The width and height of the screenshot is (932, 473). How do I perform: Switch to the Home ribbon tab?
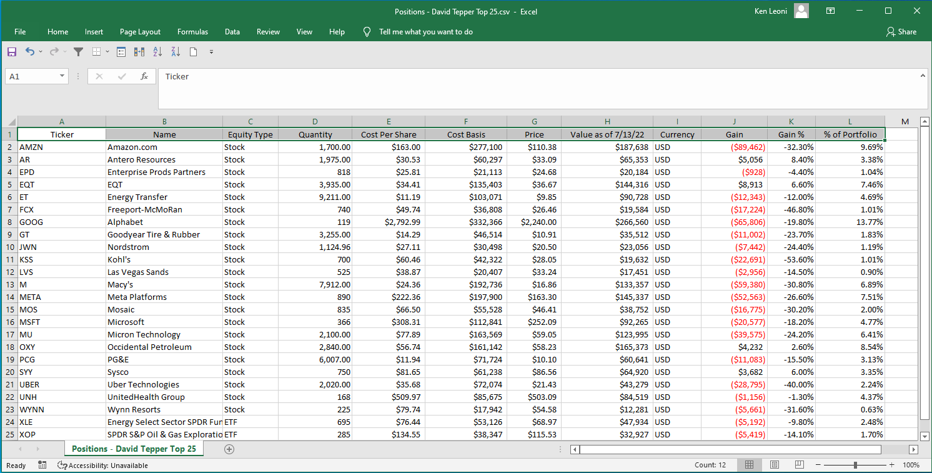click(57, 32)
